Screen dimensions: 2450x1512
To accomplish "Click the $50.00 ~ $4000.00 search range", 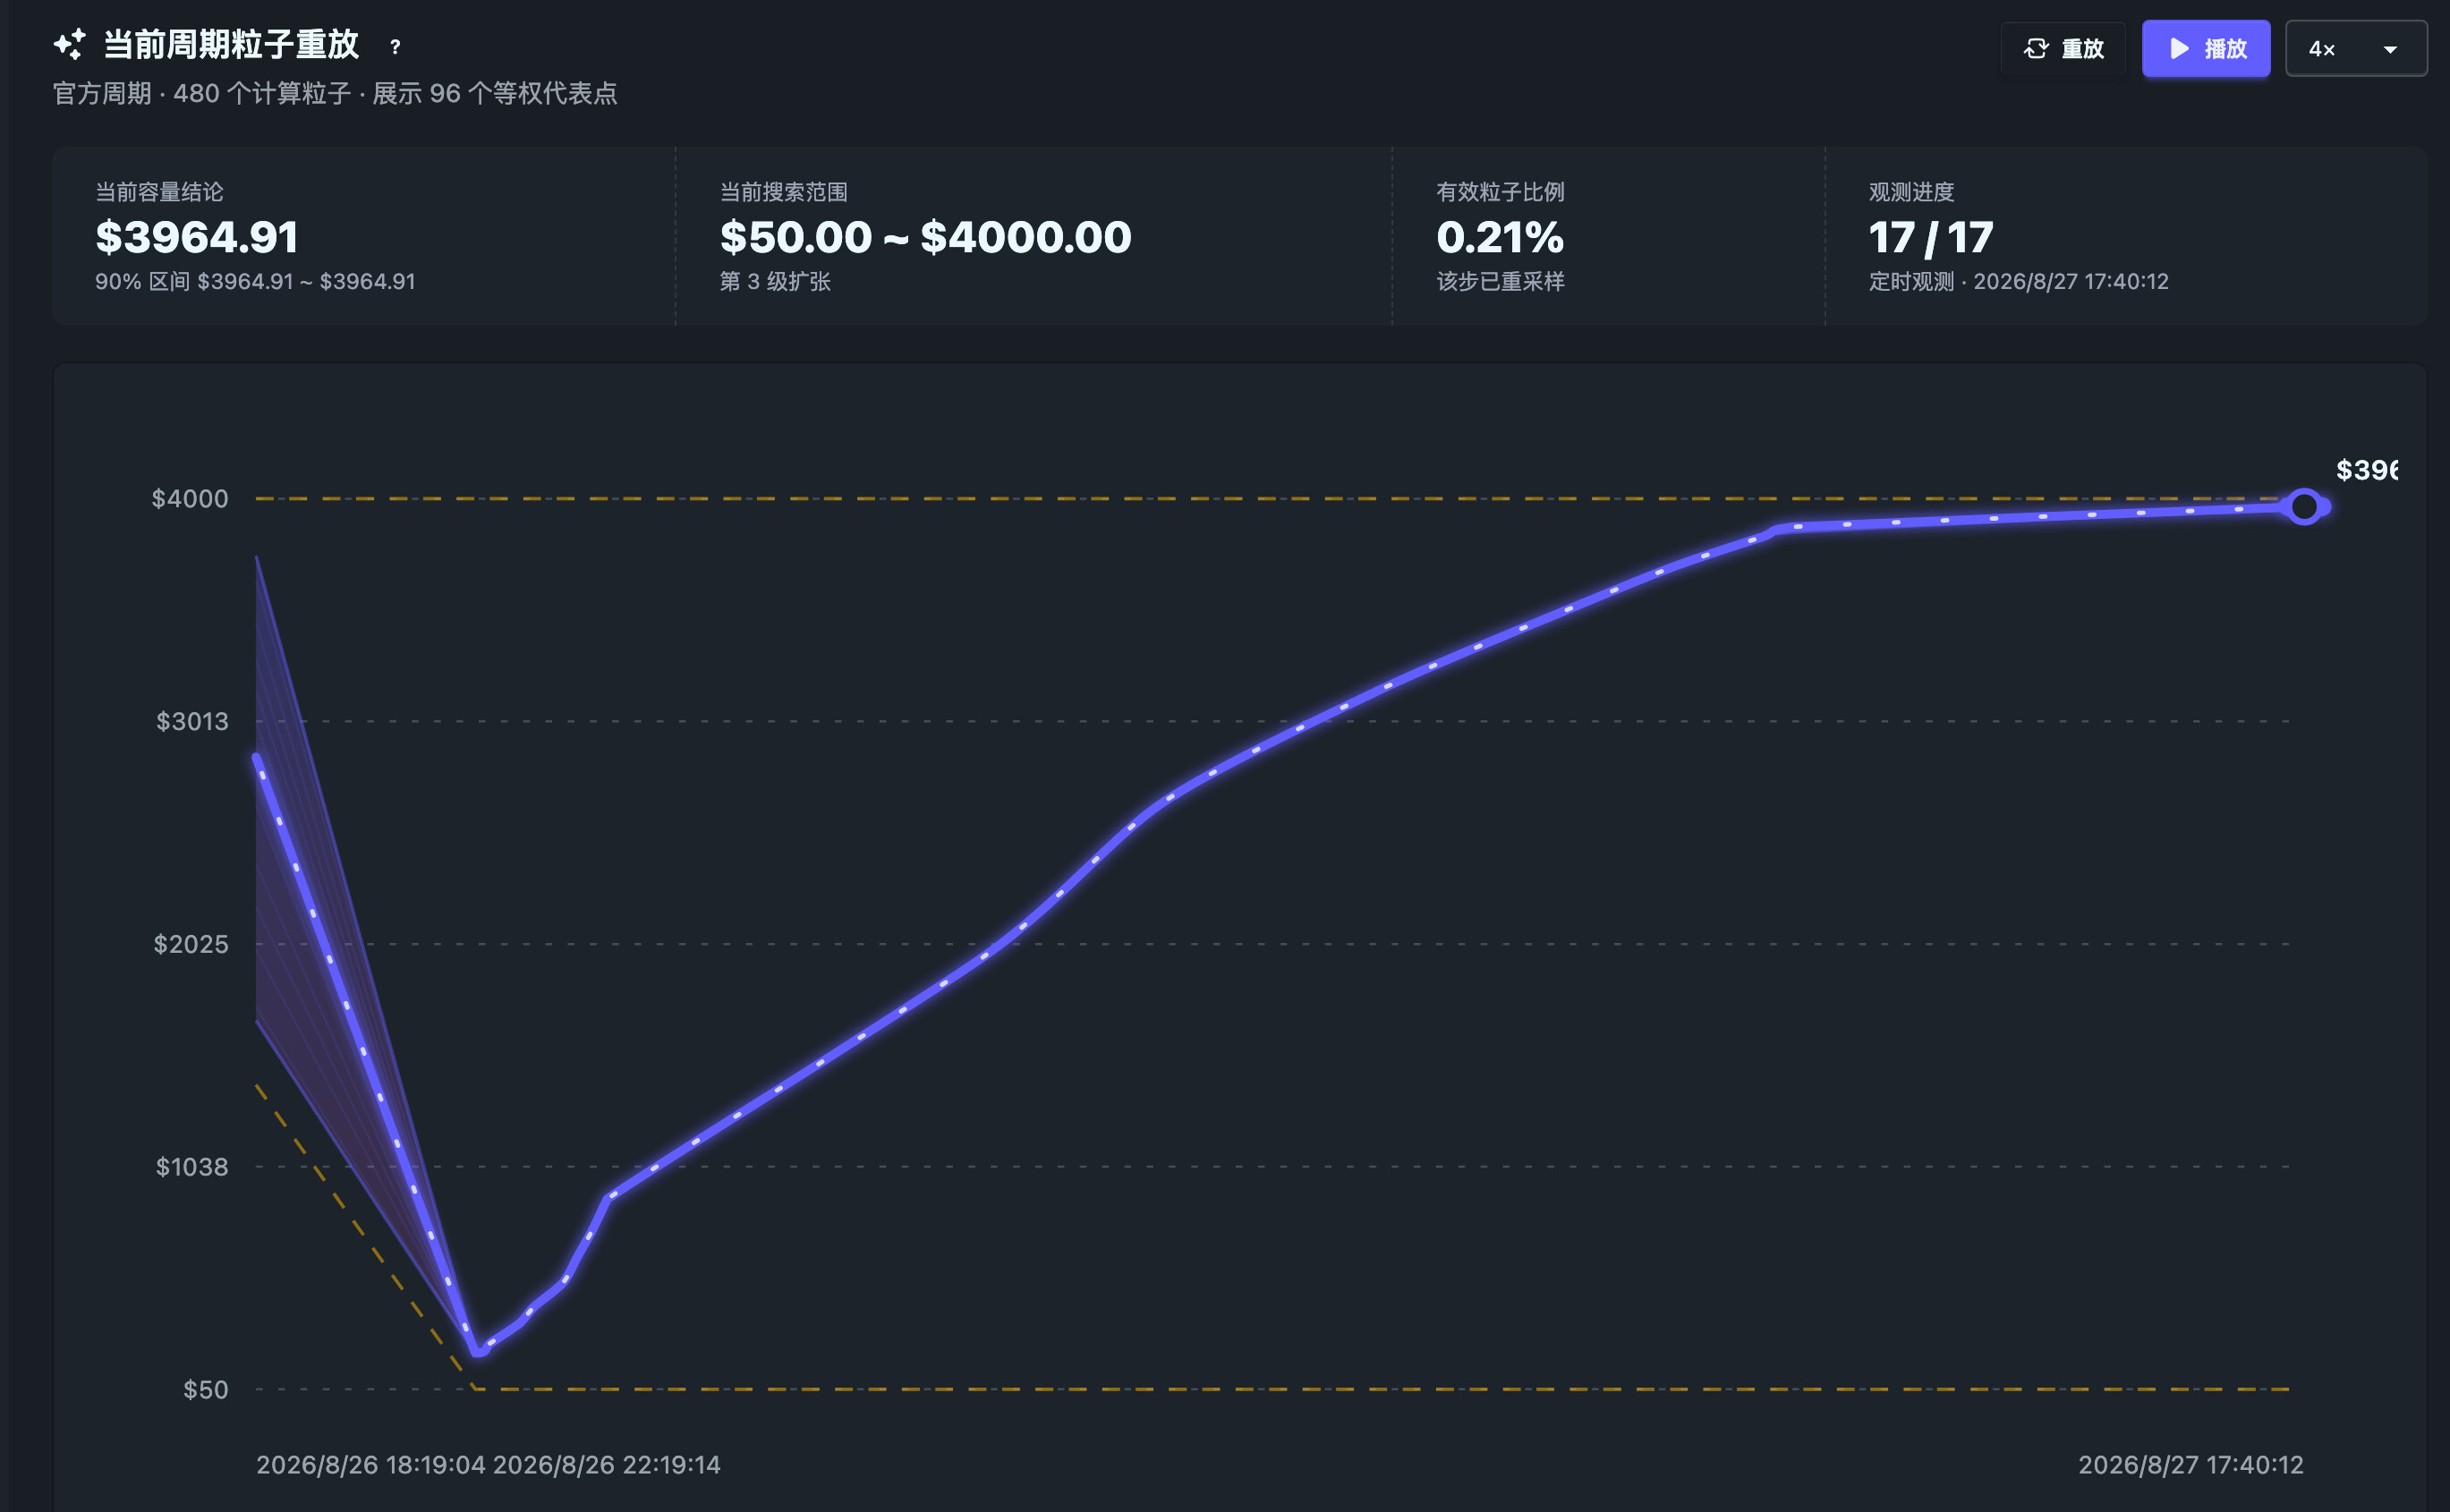I will (926, 237).
